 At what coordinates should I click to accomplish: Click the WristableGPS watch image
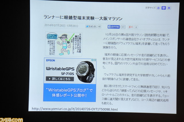86,71
